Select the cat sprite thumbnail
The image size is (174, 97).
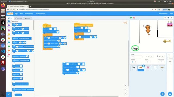click(141, 68)
